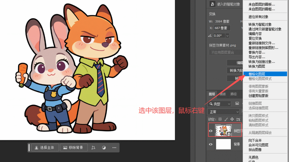Click the 拼豆效果素材.png file name text
Viewport: 289px width, 162px height.
(222, 45)
